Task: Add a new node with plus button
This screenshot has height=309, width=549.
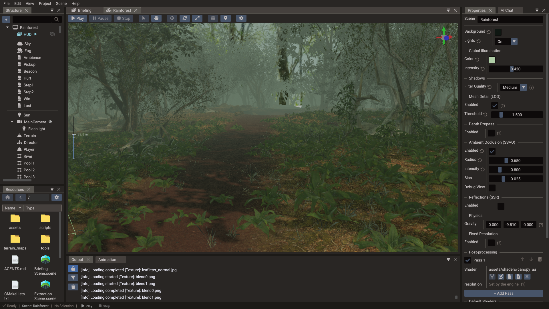Action: 6,19
